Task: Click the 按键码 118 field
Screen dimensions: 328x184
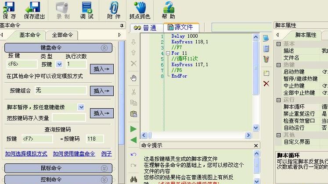Action: [95, 139]
